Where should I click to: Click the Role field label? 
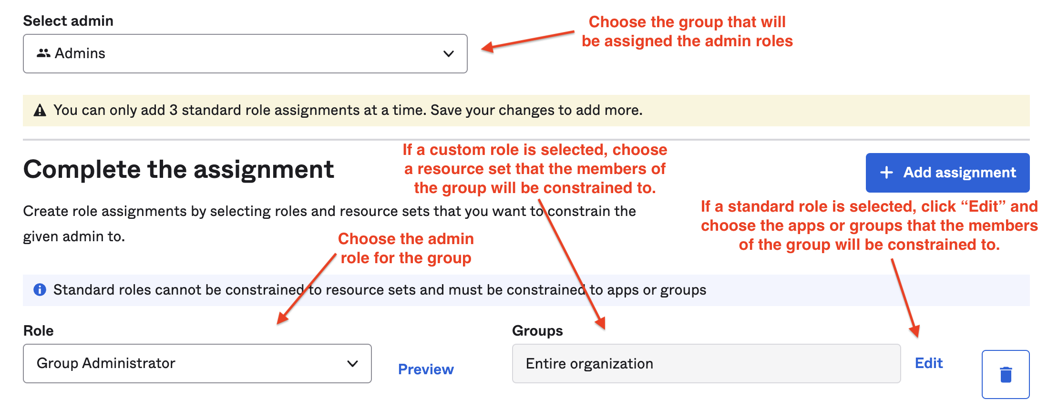click(38, 330)
